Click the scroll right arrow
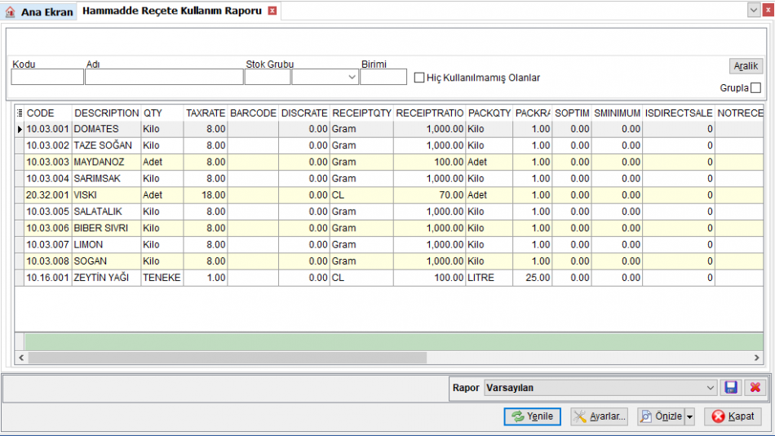This screenshot has width=775, height=436. coord(757,358)
